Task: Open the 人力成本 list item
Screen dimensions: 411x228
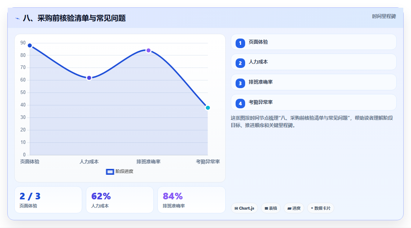Action: coord(313,62)
